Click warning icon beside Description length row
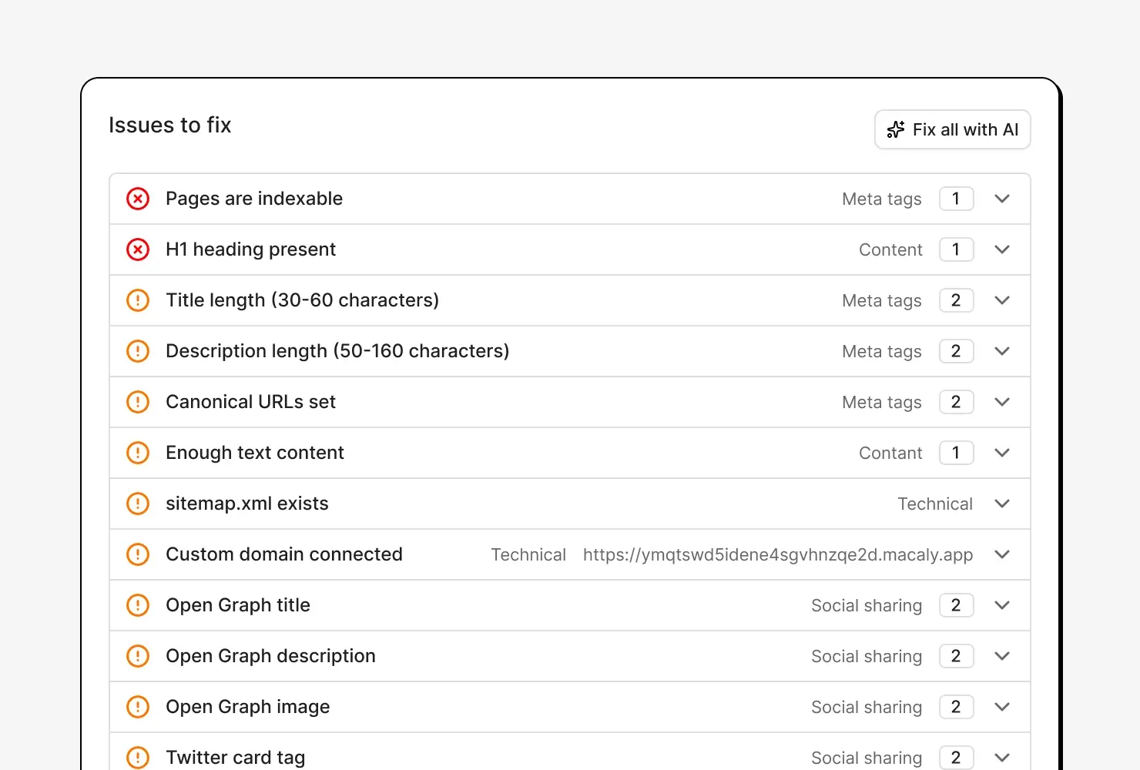 (138, 351)
